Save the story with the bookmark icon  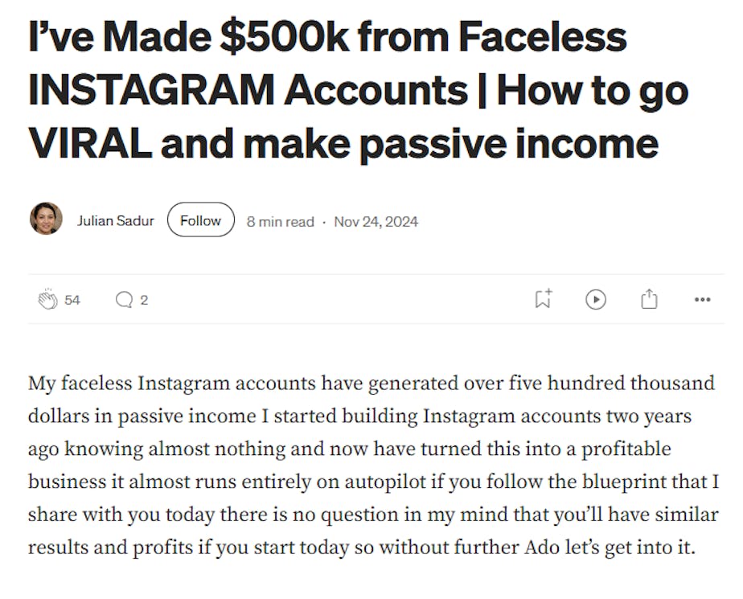pos(543,299)
